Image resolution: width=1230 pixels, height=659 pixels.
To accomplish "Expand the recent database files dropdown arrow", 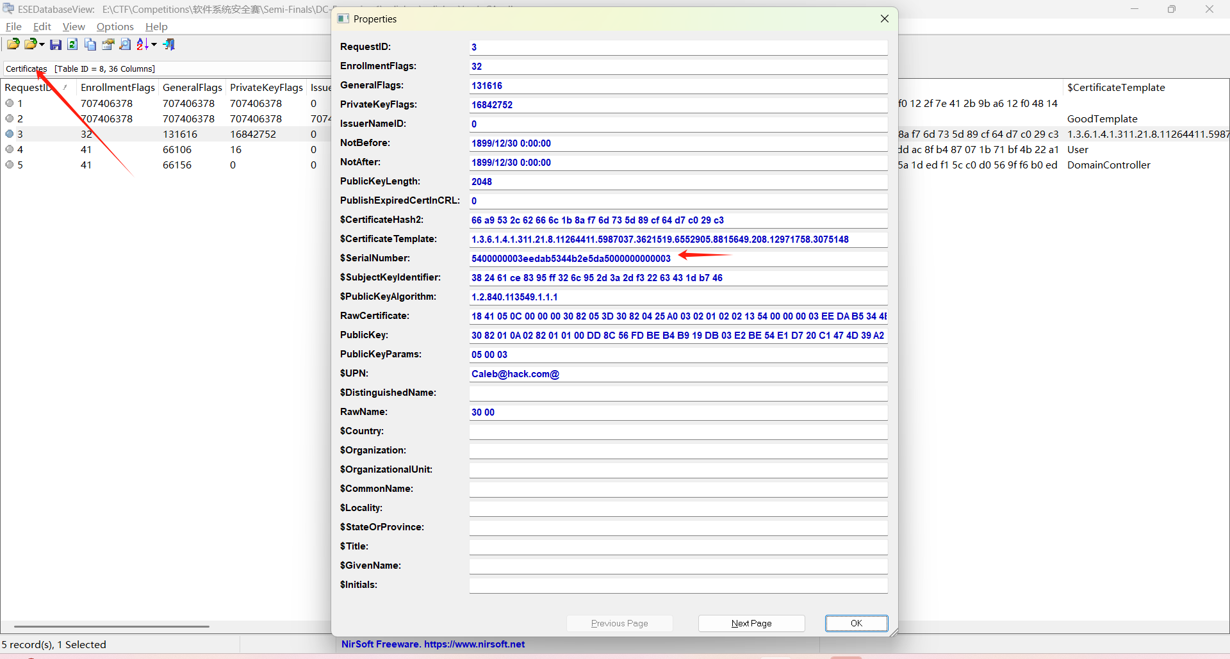I will 42,45.
